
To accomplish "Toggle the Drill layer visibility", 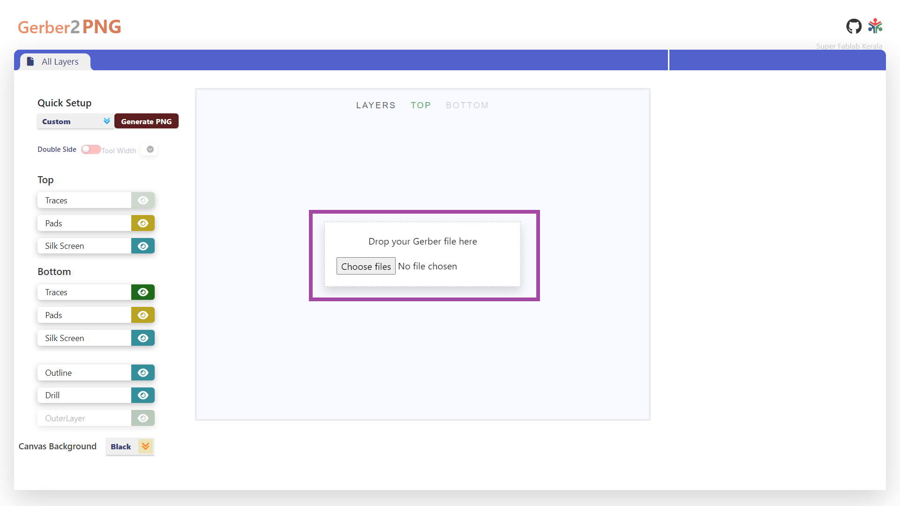I will tap(143, 395).
